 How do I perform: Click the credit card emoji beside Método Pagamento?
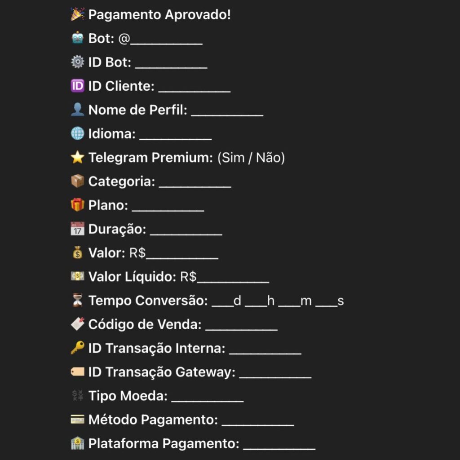click(x=77, y=420)
